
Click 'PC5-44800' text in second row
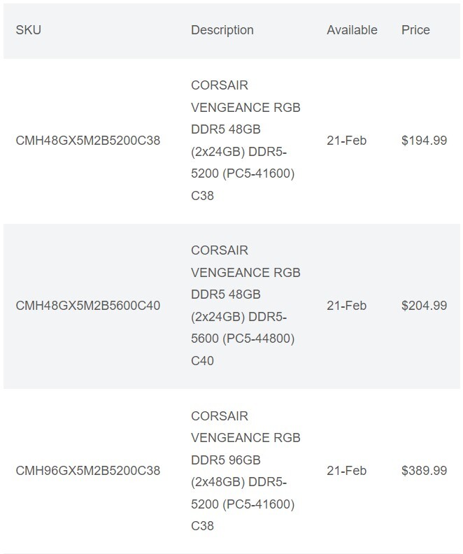258,339
